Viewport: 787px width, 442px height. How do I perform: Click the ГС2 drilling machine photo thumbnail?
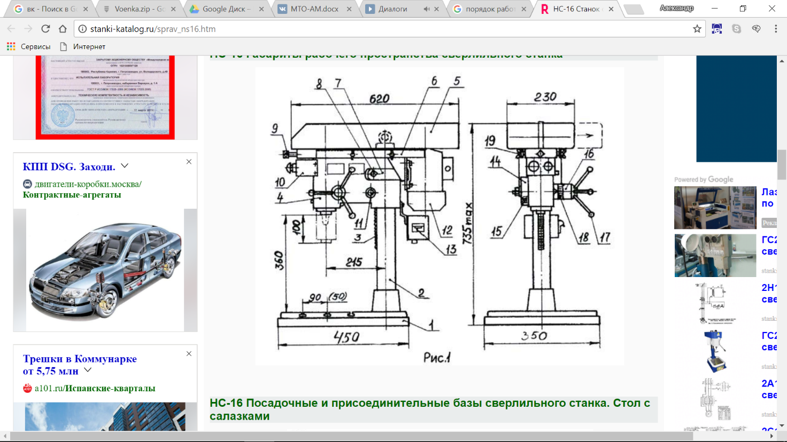pyautogui.click(x=715, y=255)
